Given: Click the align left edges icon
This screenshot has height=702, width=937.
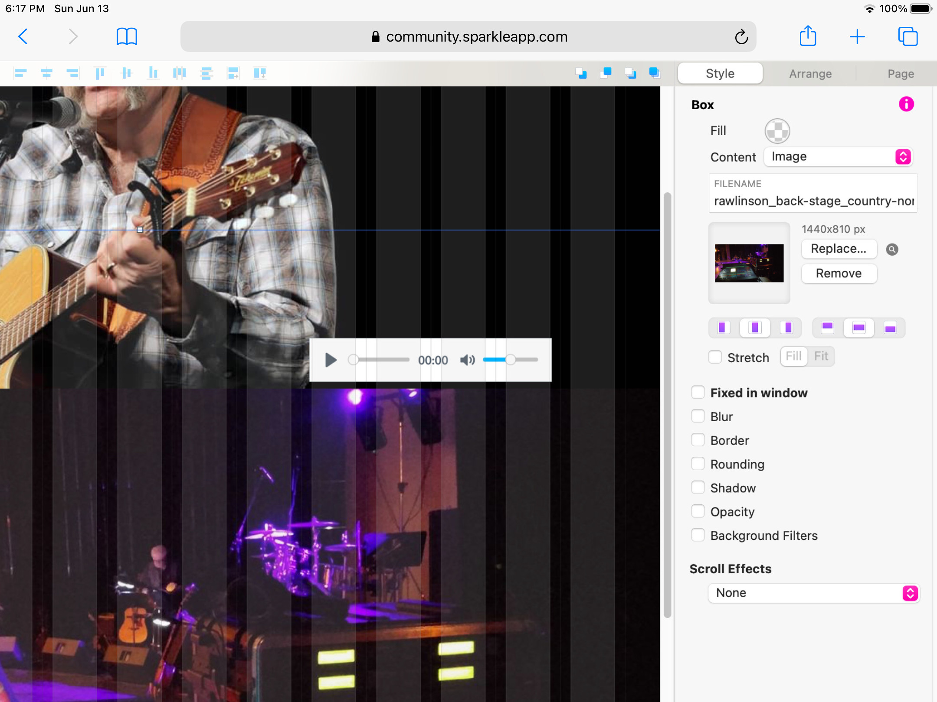Looking at the screenshot, I should (x=20, y=73).
